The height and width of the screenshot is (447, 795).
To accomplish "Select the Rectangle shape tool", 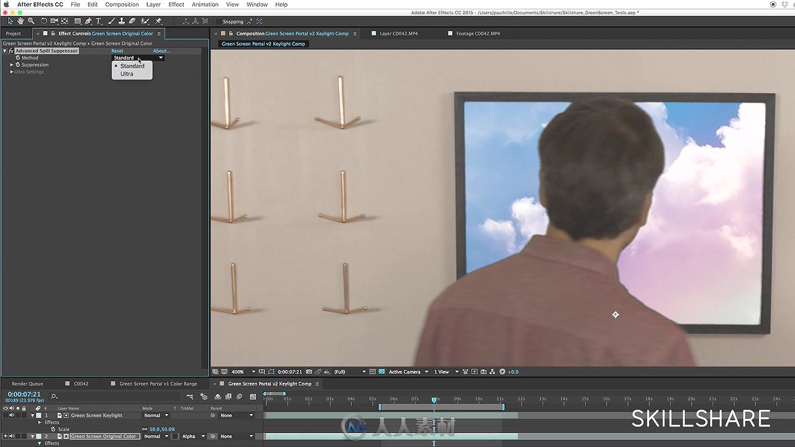I will point(78,21).
